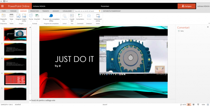Click the slide panel scrollbar down arrow

30,100
